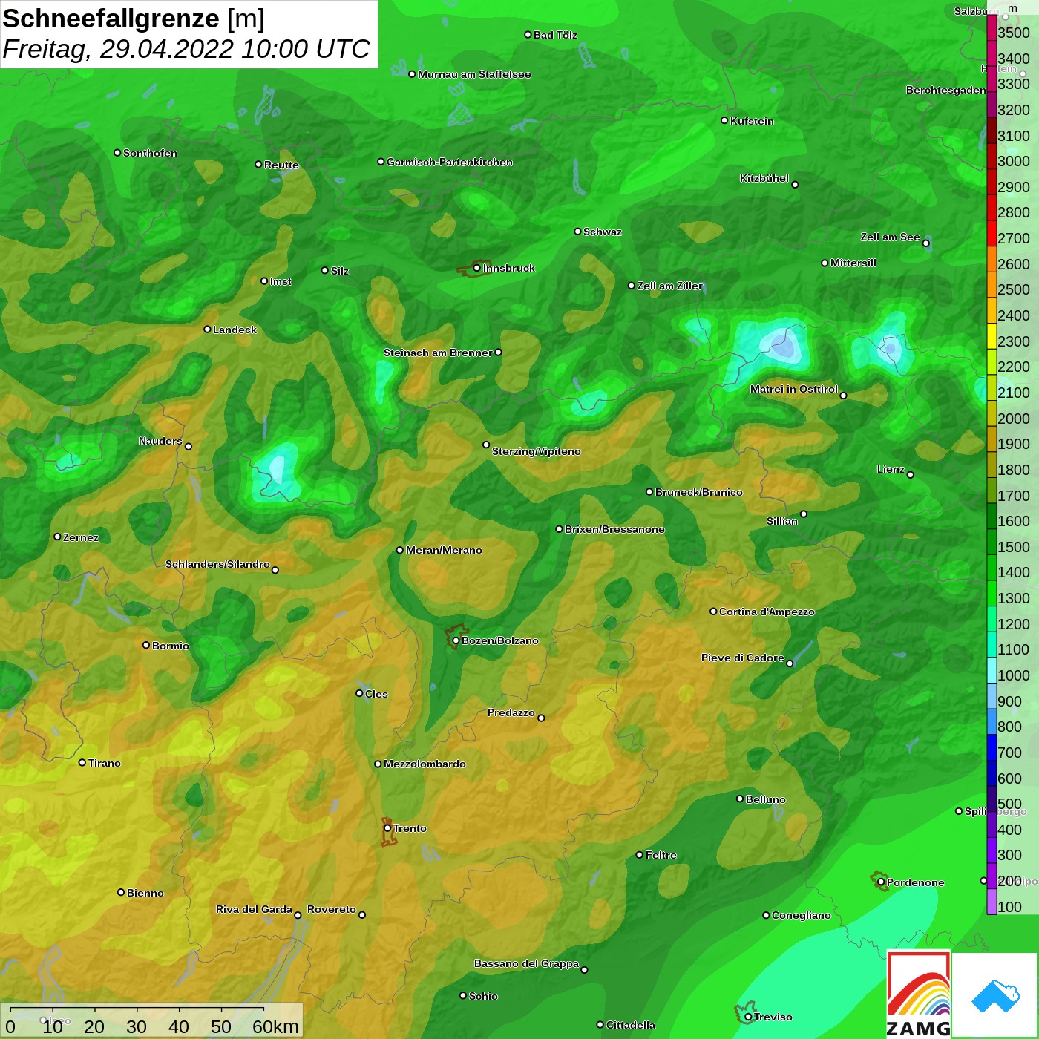Click the Bad Tölz marker dot

click(528, 34)
